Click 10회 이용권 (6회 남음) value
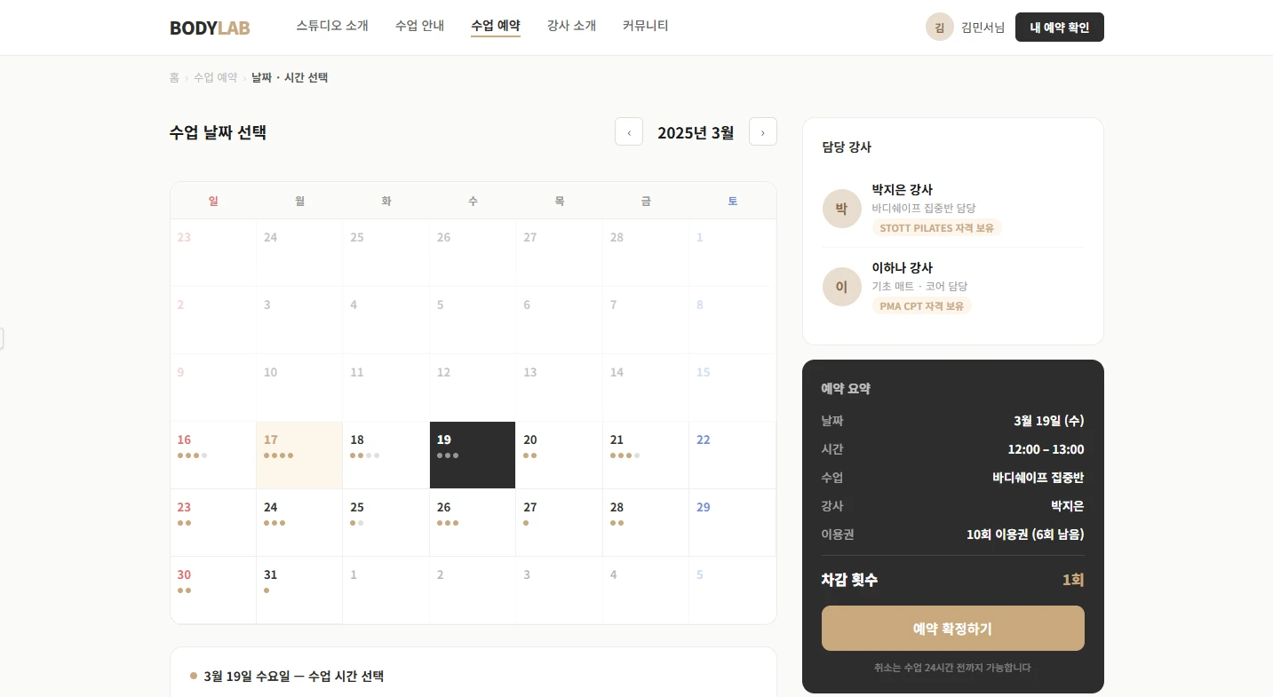Image resolution: width=1273 pixels, height=697 pixels. click(1025, 535)
